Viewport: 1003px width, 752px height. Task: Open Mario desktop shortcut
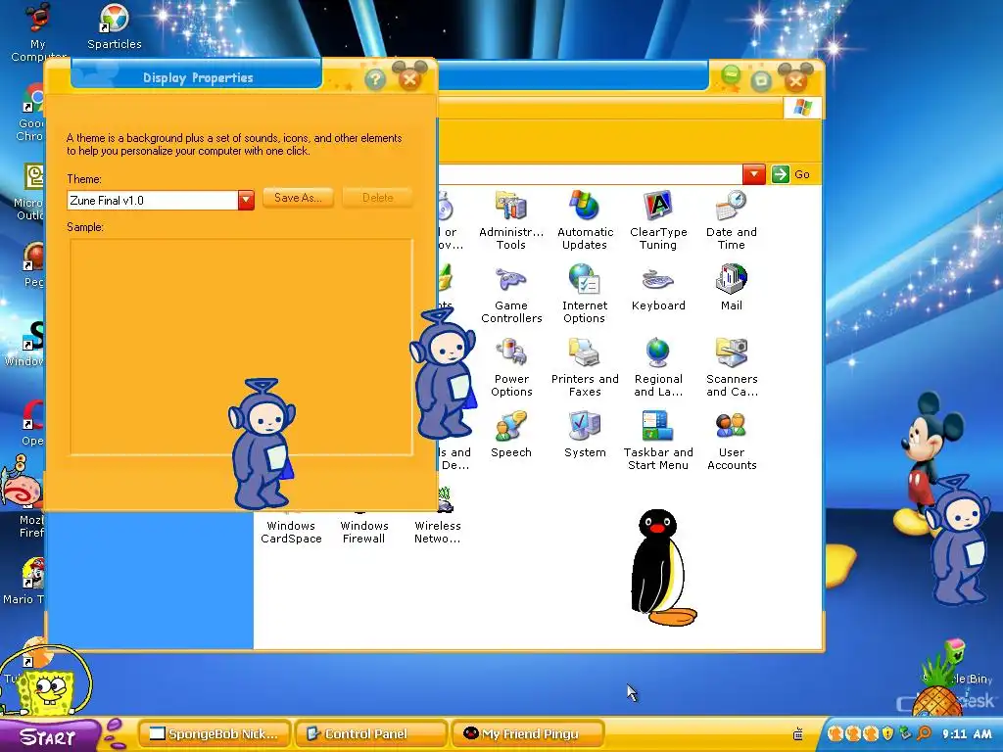25,582
